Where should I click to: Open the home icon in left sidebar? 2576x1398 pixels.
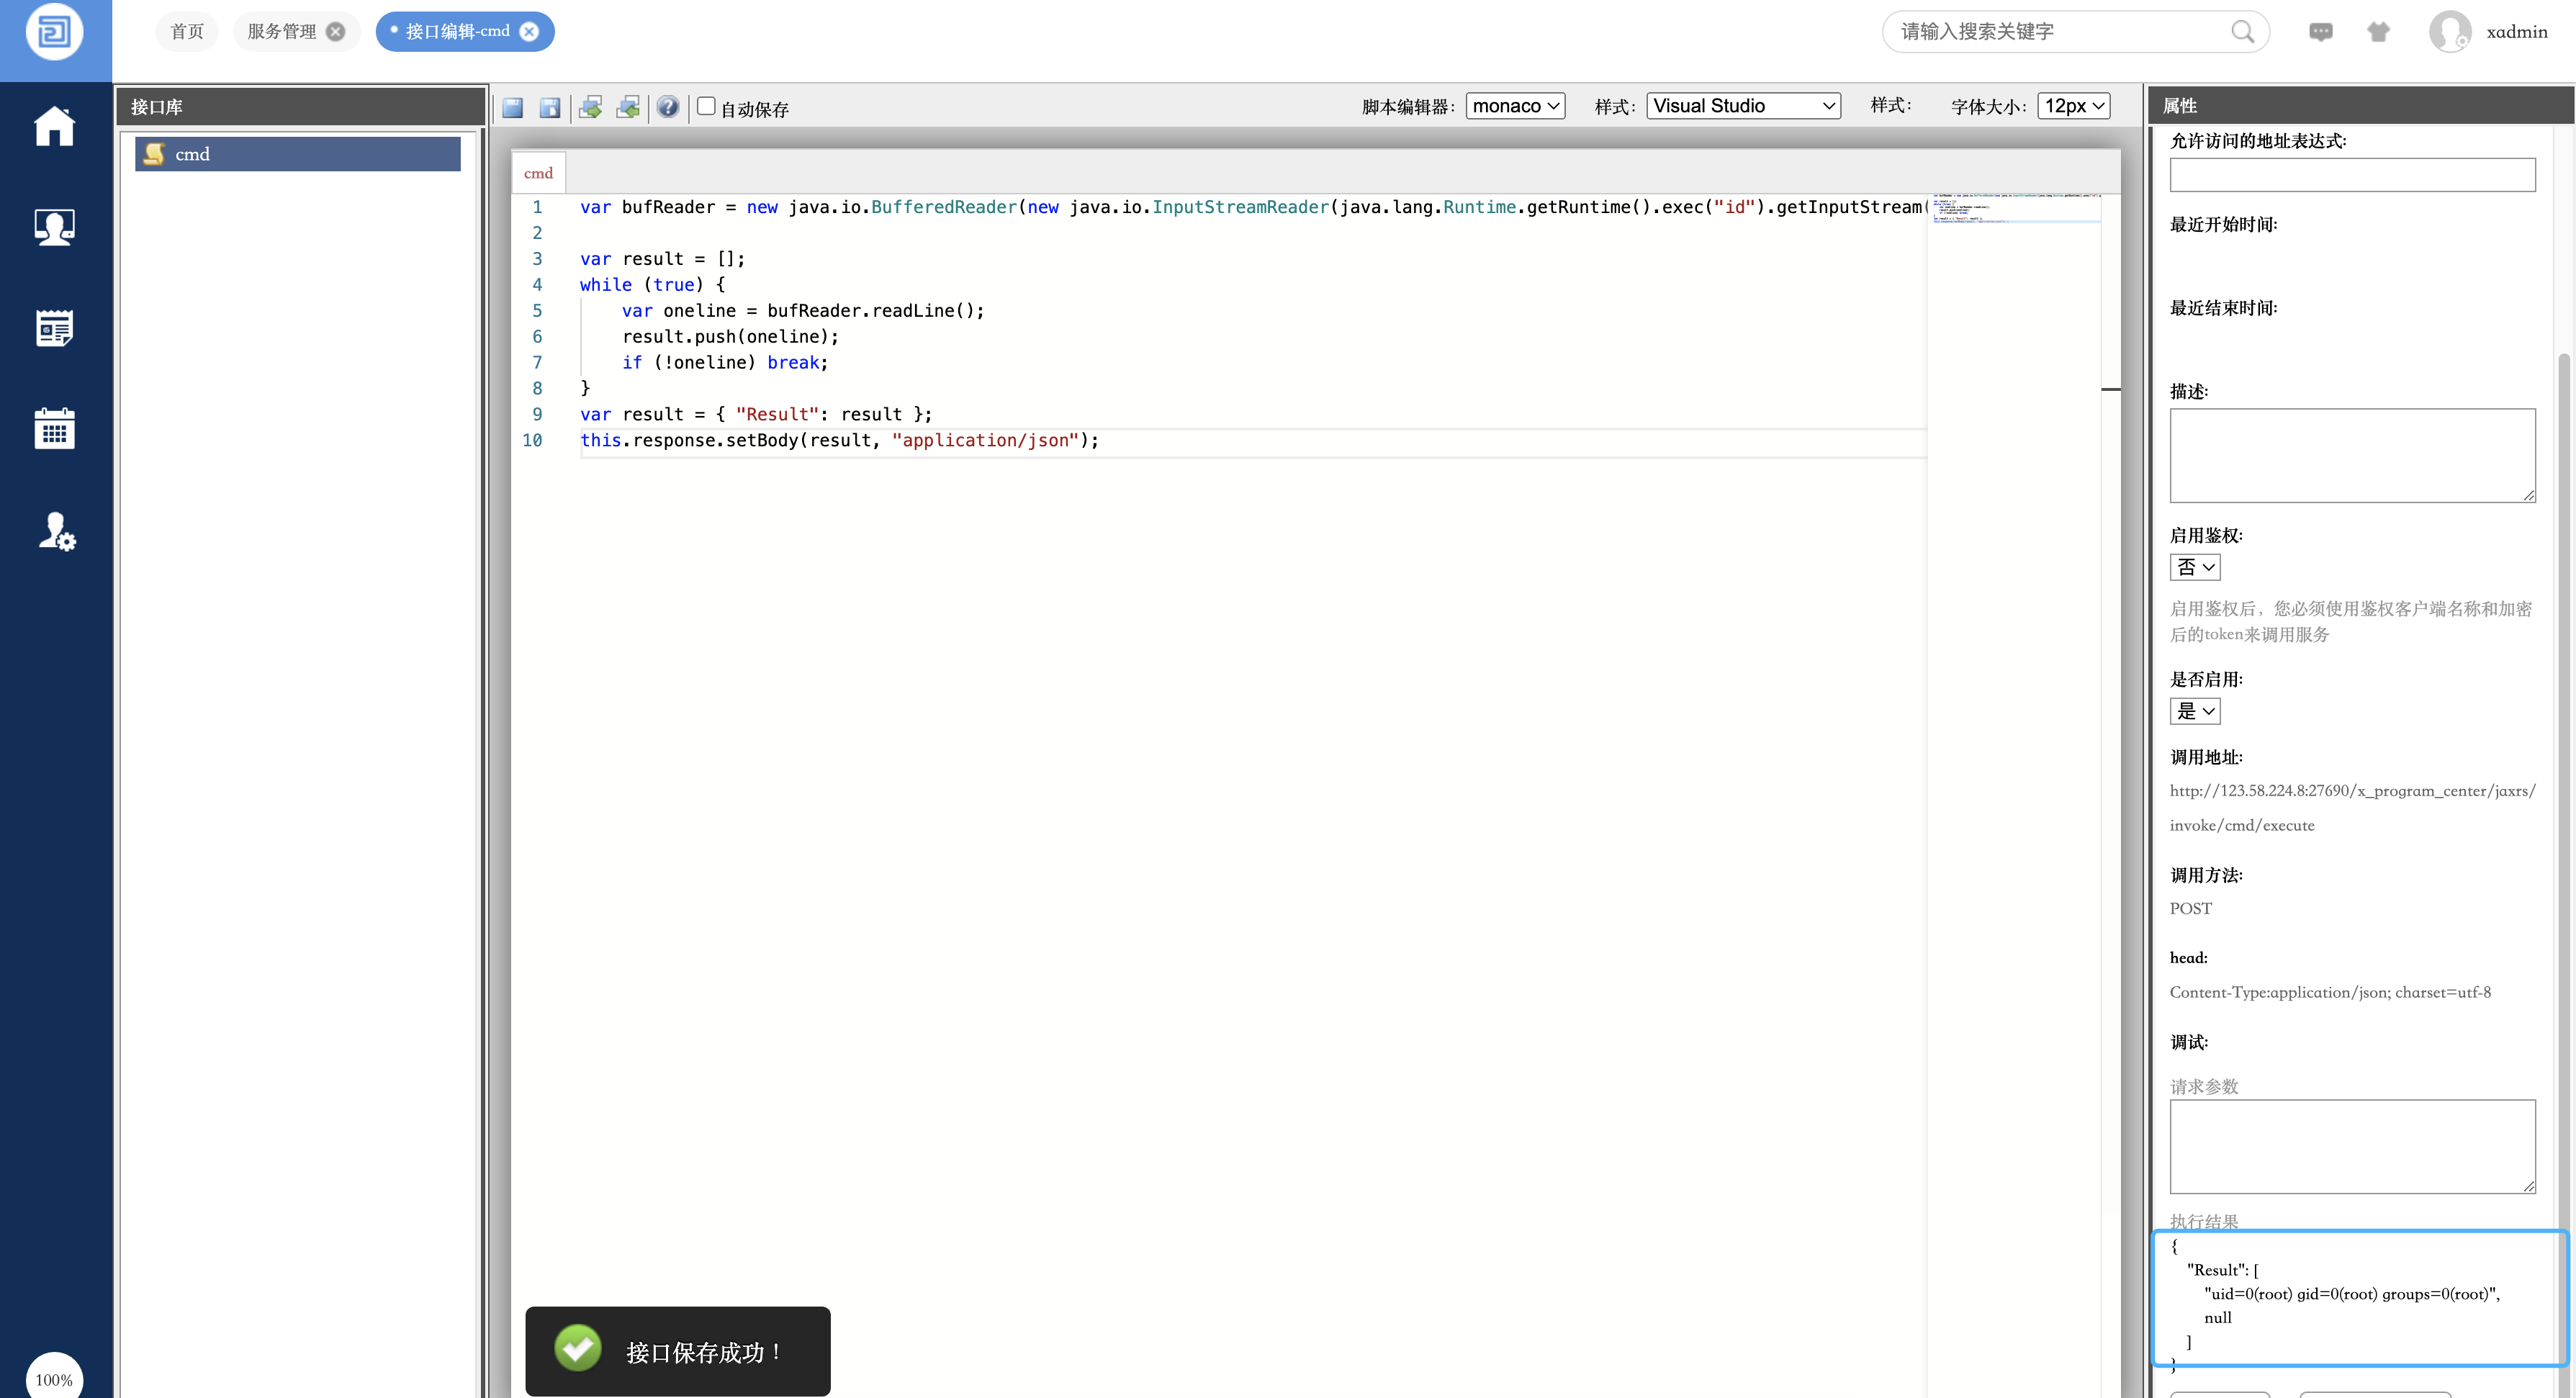point(55,127)
